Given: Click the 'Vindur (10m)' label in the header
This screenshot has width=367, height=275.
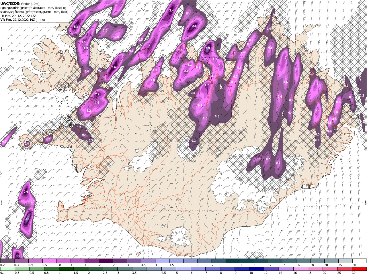Looking at the screenshot, I should [x=31, y=3].
